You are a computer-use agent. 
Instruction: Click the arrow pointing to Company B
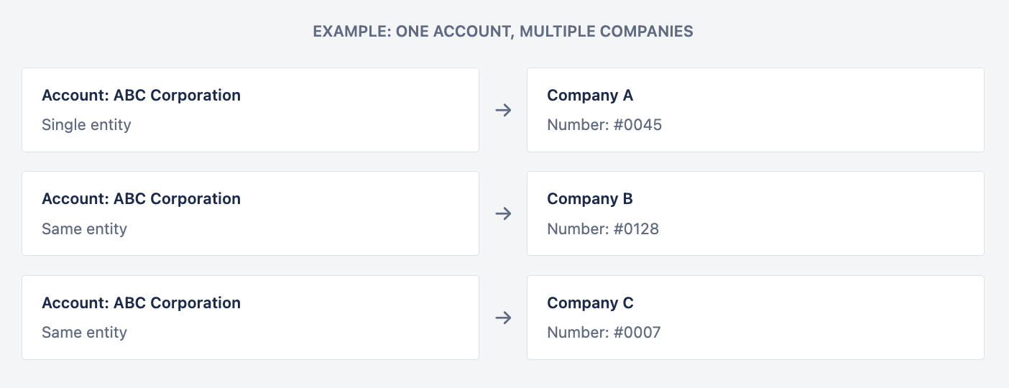503,213
